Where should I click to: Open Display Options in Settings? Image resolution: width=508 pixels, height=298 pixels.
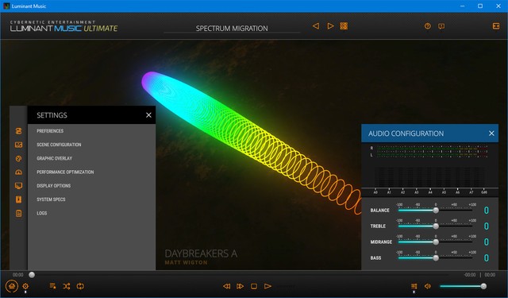pyautogui.click(x=53, y=186)
